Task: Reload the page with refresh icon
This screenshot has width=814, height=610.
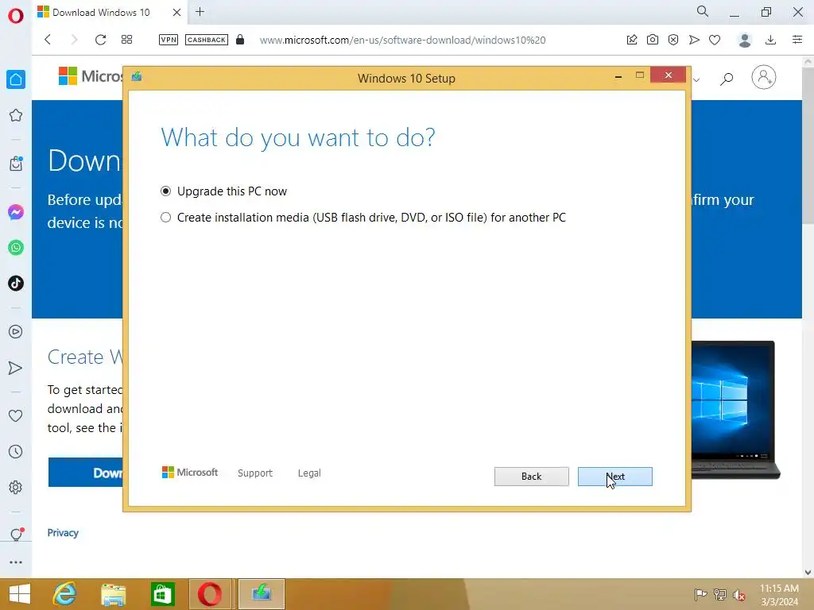Action: tap(100, 40)
